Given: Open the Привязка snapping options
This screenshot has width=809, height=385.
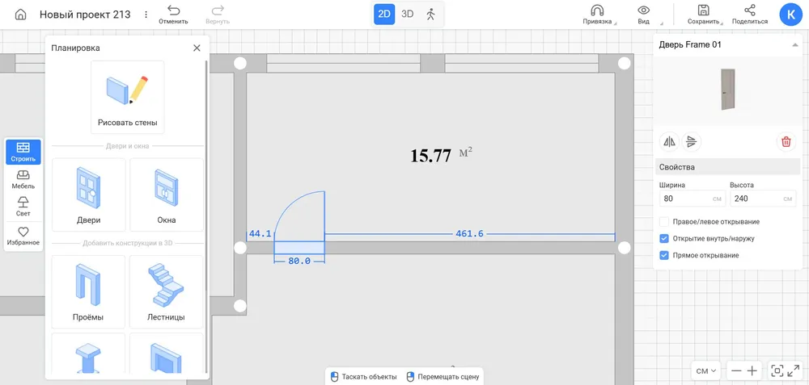Looking at the screenshot, I should click(597, 14).
